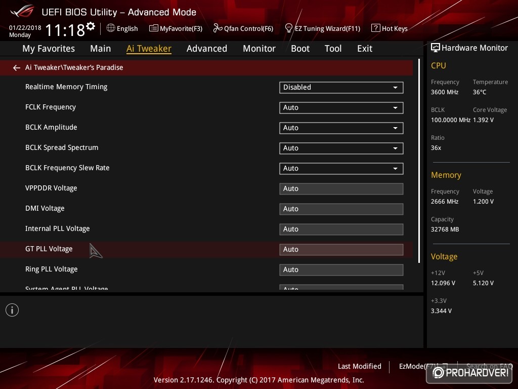Image resolution: width=518 pixels, height=389 pixels.
Task: Switch to the Monitor tab
Action: point(260,49)
